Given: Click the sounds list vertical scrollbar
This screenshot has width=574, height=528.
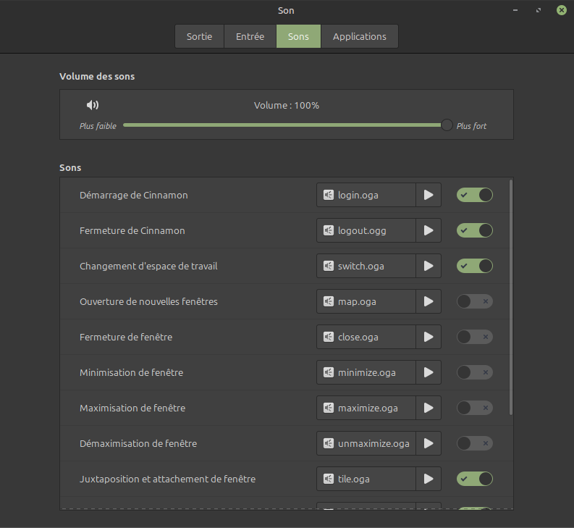Looking at the screenshot, I should (x=511, y=297).
